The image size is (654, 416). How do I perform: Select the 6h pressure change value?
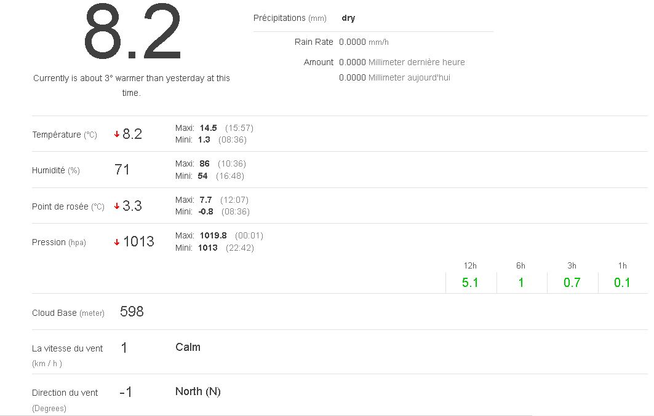tap(520, 283)
